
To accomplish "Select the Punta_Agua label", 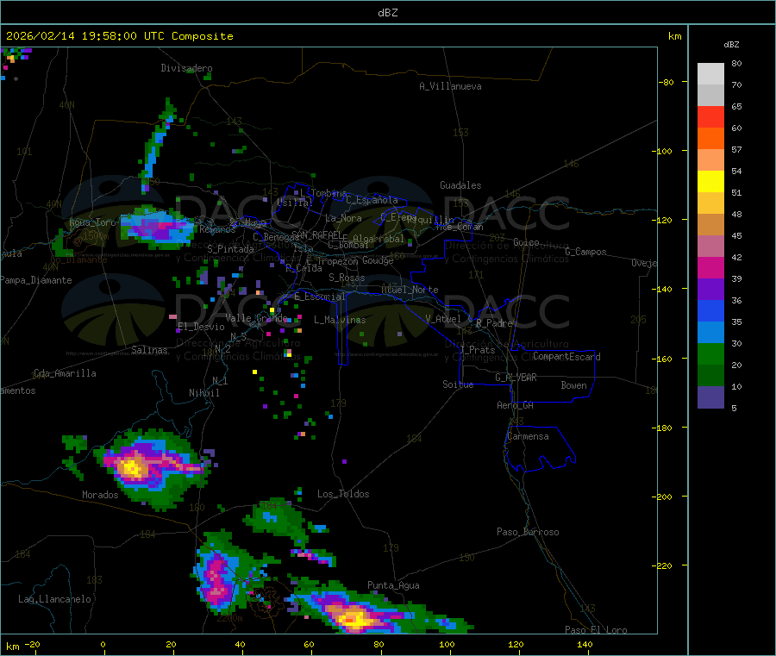I will (393, 585).
